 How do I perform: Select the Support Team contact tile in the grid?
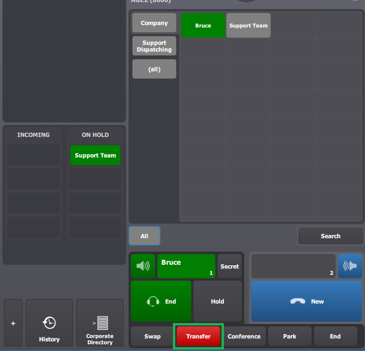(248, 26)
